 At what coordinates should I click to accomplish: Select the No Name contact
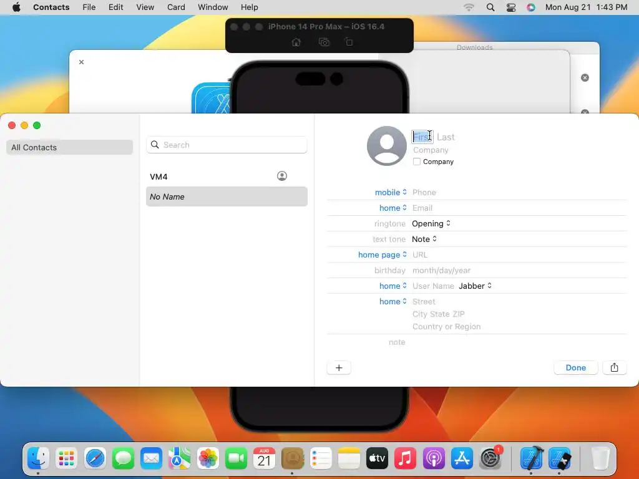coord(226,196)
